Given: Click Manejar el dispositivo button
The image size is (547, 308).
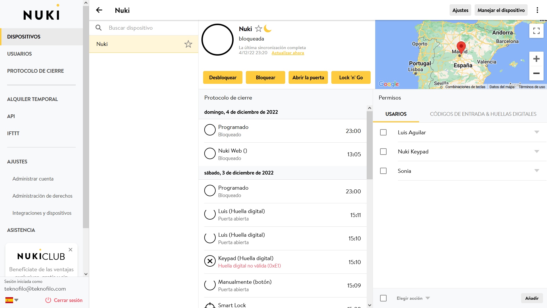Looking at the screenshot, I should (x=501, y=10).
